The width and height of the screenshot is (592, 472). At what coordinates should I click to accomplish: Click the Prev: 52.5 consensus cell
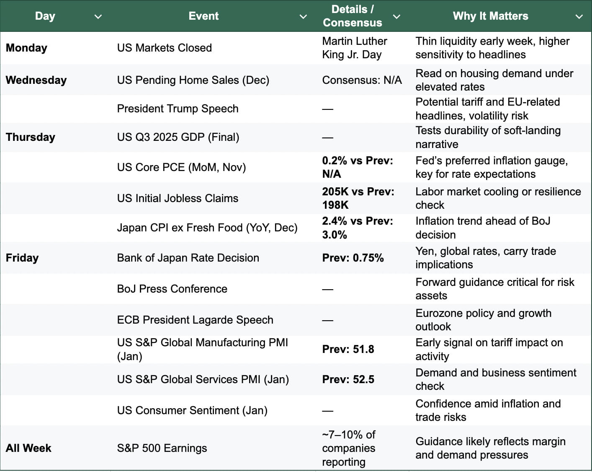348,379
